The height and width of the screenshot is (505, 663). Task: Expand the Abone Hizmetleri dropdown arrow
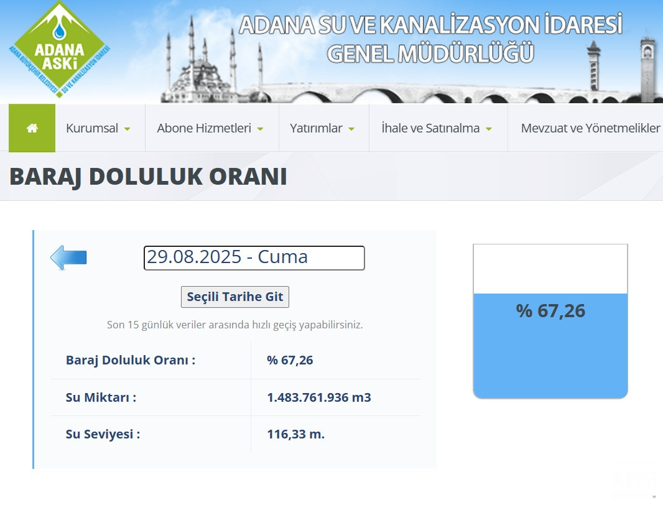coord(261,129)
